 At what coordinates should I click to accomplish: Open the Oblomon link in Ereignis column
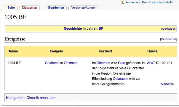tap(71, 63)
